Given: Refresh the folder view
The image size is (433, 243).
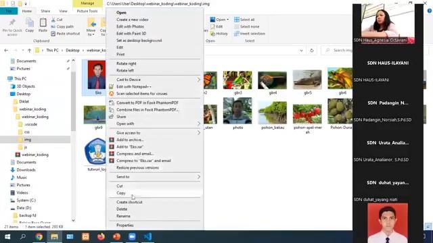Looking at the screenshot, I should coord(312,51).
